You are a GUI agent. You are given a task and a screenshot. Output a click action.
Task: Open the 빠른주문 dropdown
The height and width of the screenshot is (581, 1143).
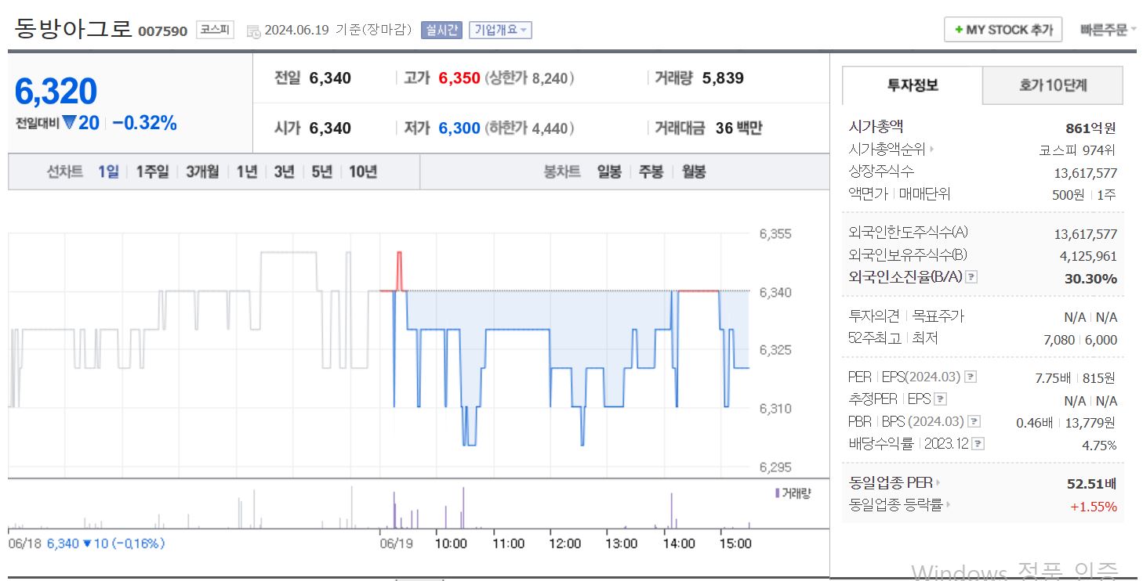click(1107, 30)
